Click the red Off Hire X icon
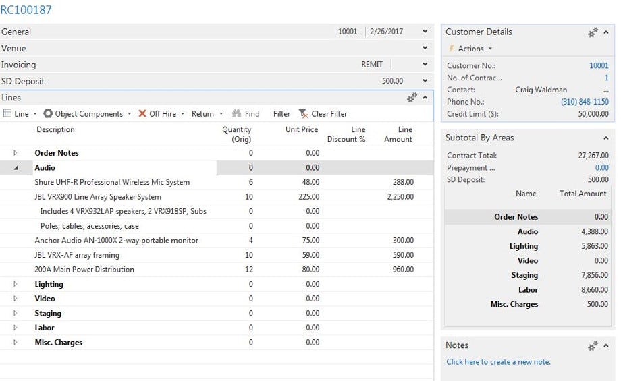The width and height of the screenshot is (621, 381). click(142, 113)
